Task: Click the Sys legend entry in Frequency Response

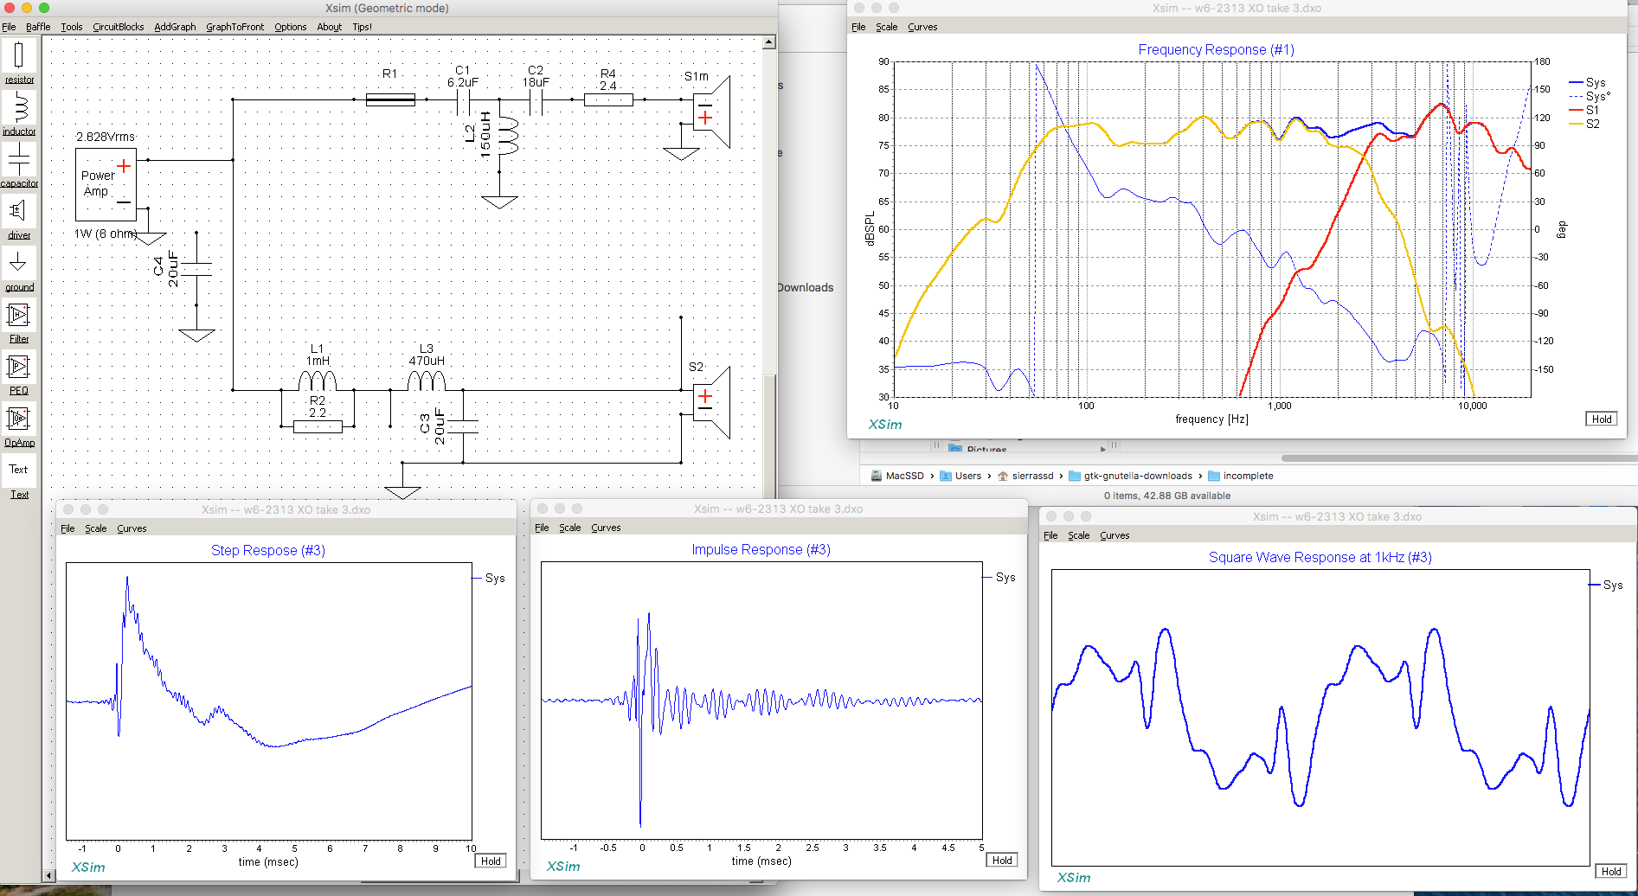Action: 1588,83
